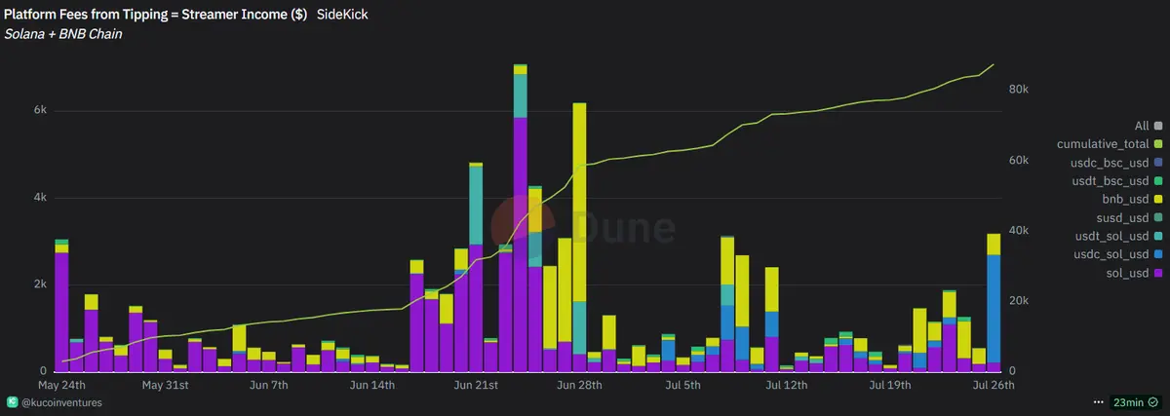Viewport: 1170px width, 416px height.
Task: Click the May 24th axis label
Action: 62,386
